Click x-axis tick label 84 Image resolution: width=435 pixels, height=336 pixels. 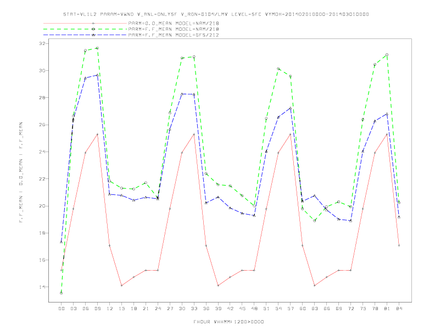399,309
